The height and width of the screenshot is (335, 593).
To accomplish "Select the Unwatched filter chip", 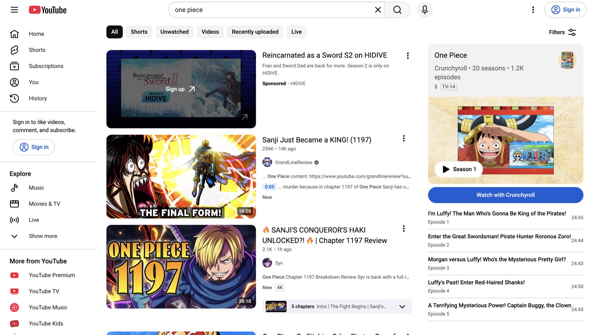I will click(175, 32).
